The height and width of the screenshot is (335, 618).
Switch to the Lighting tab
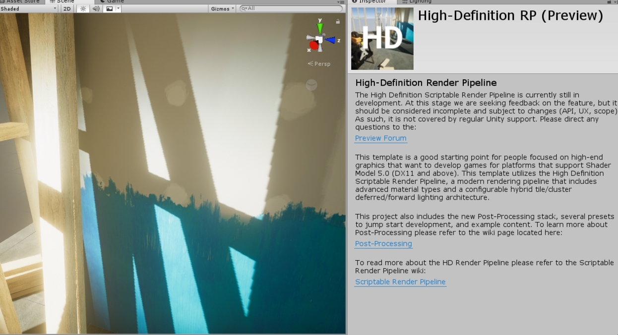pyautogui.click(x=416, y=1)
